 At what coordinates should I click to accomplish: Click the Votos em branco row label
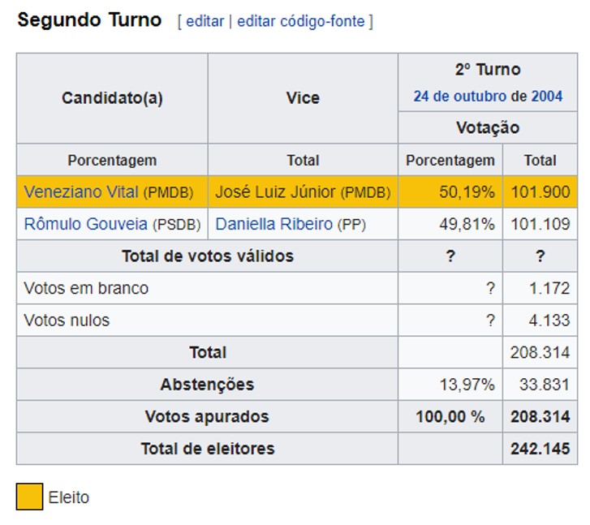(86, 288)
